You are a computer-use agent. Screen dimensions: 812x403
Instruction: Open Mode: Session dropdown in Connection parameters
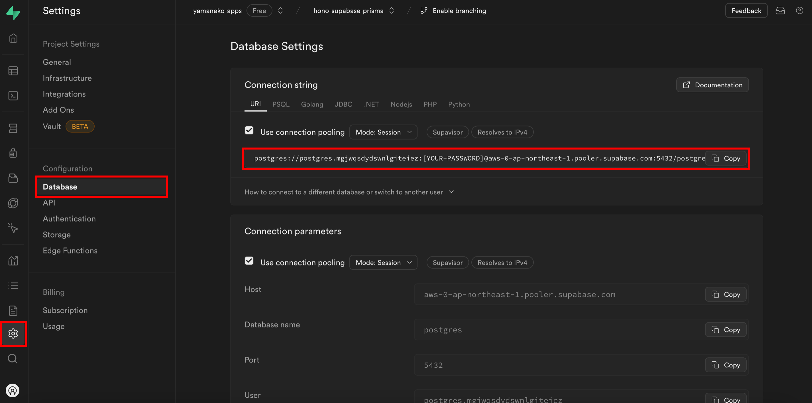pos(383,262)
